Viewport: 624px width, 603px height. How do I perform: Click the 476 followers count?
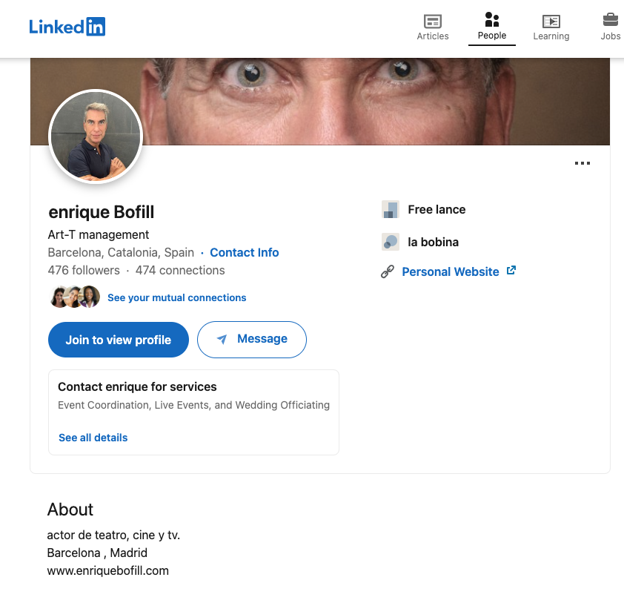point(84,270)
